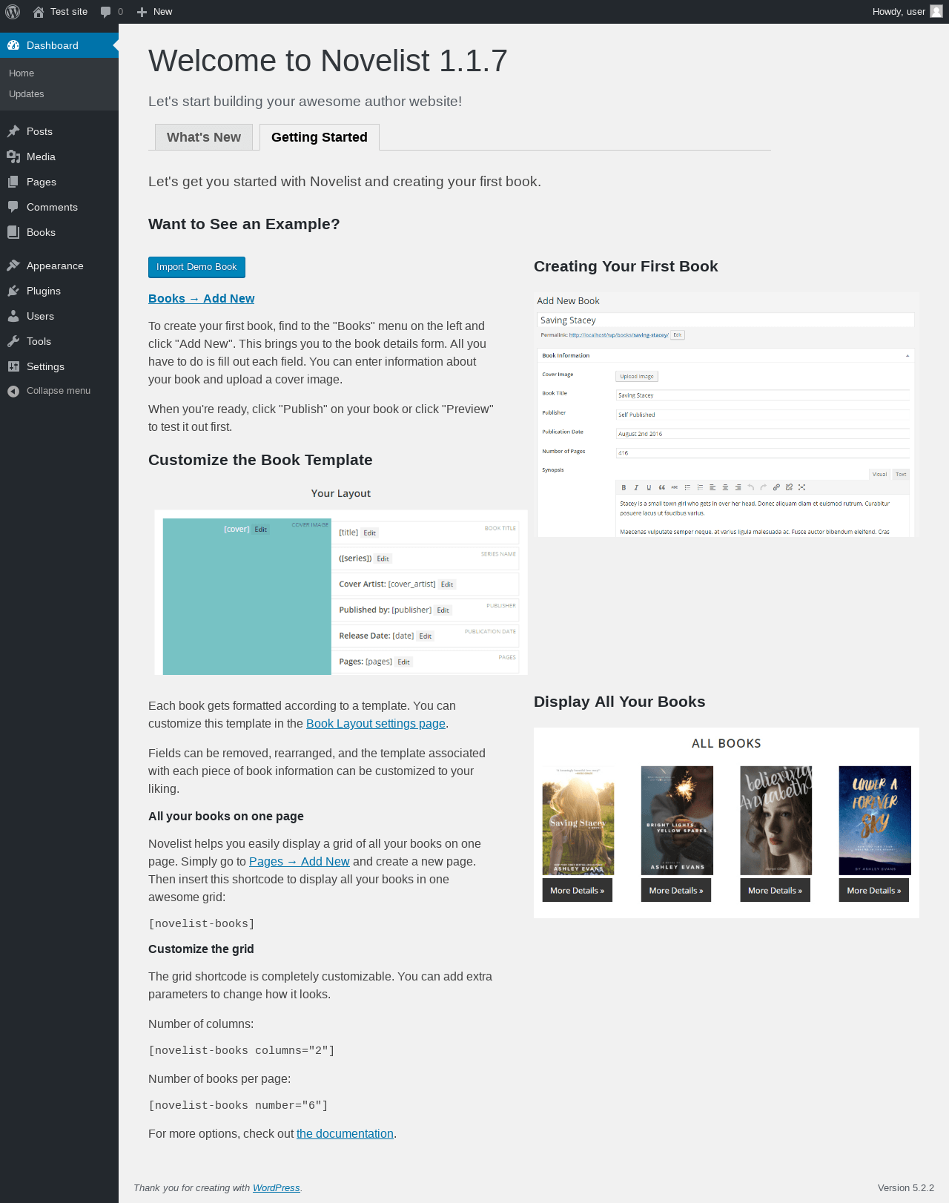Click the Collapse menu arrow icon
The width and height of the screenshot is (949, 1203).
pyautogui.click(x=13, y=391)
